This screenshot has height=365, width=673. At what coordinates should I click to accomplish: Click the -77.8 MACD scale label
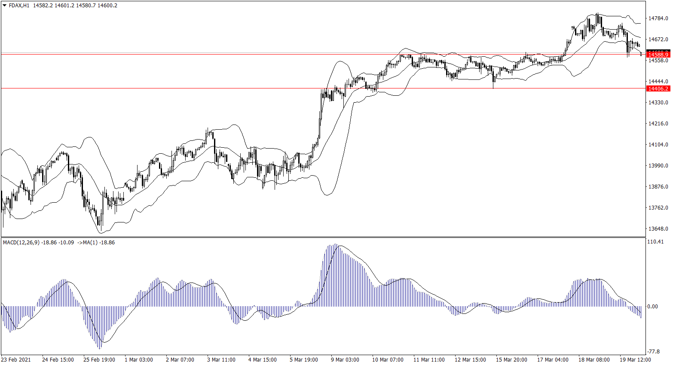pyautogui.click(x=653, y=351)
